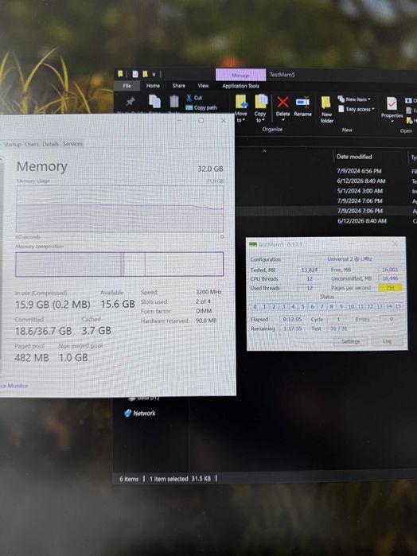Select the Network item in navigation pane

tap(140, 413)
